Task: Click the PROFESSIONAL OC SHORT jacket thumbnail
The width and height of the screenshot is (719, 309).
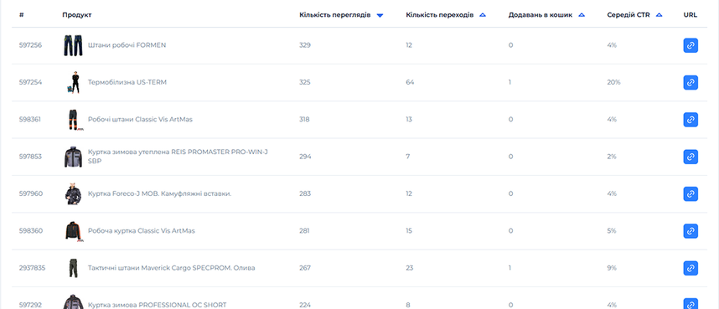Action: point(73,301)
